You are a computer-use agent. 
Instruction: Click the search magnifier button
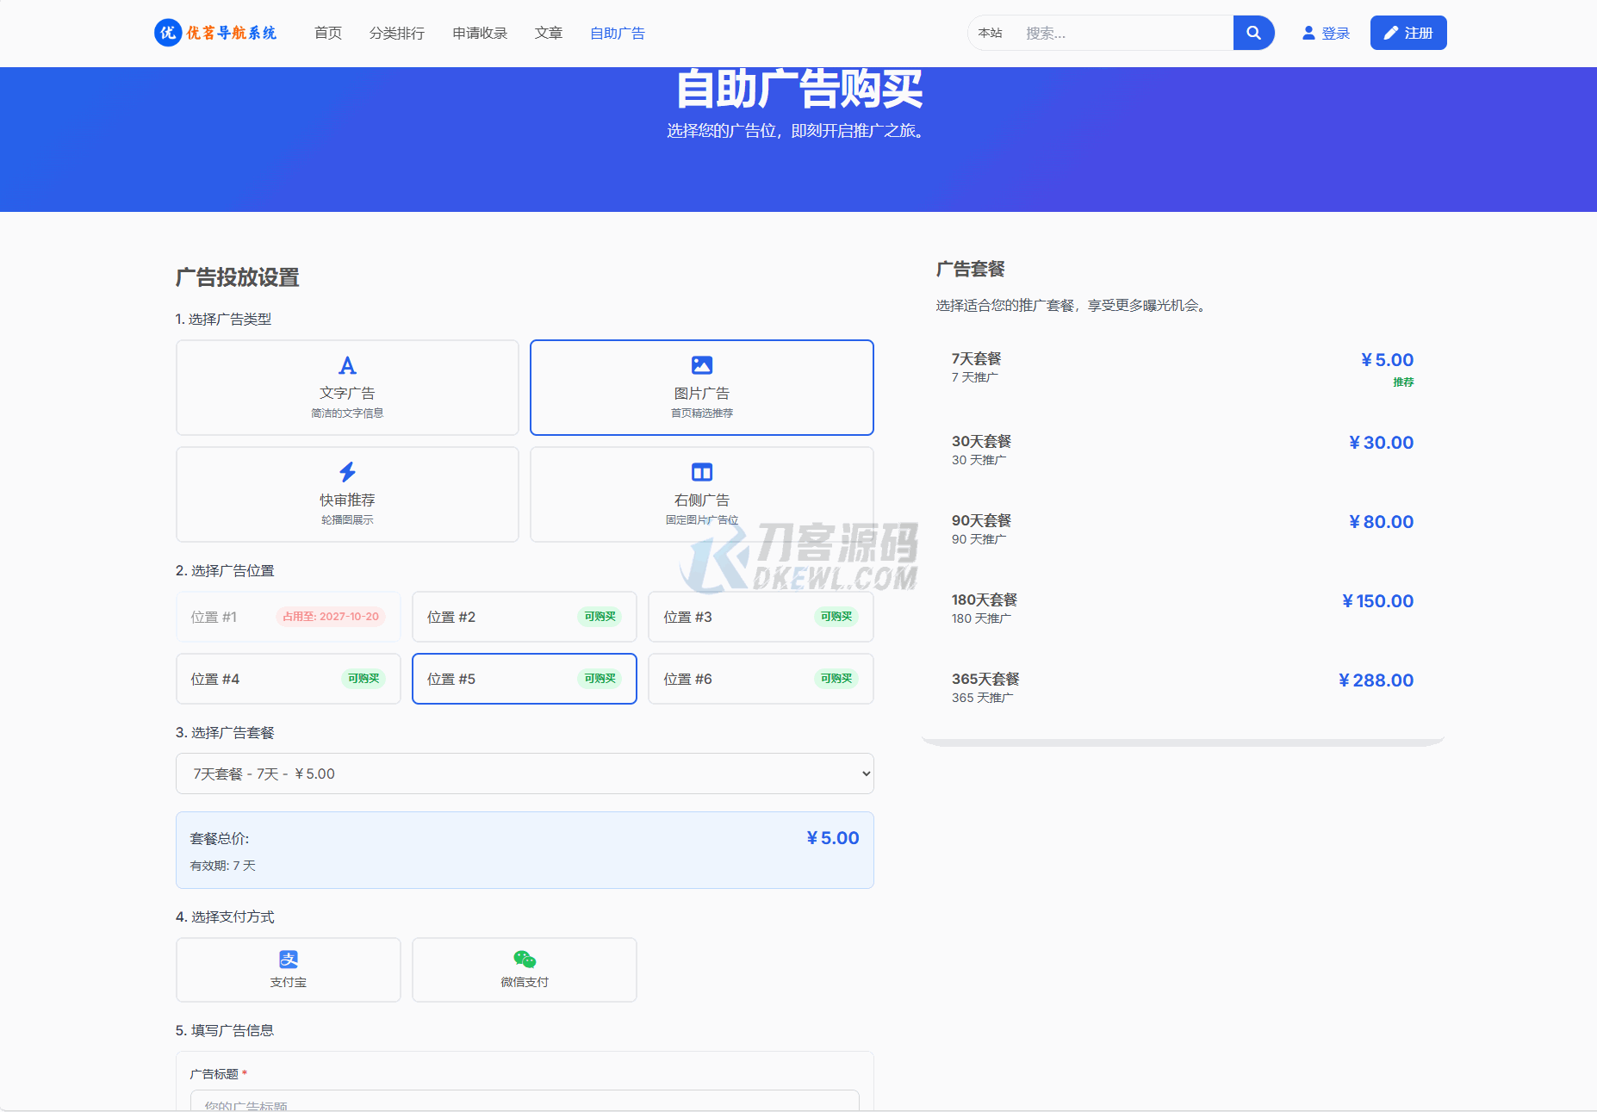click(1253, 33)
